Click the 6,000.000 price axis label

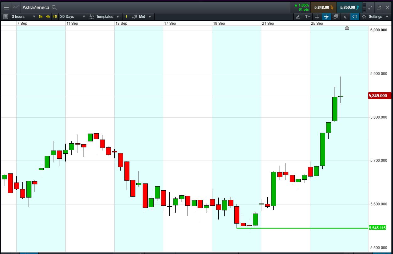pos(379,30)
